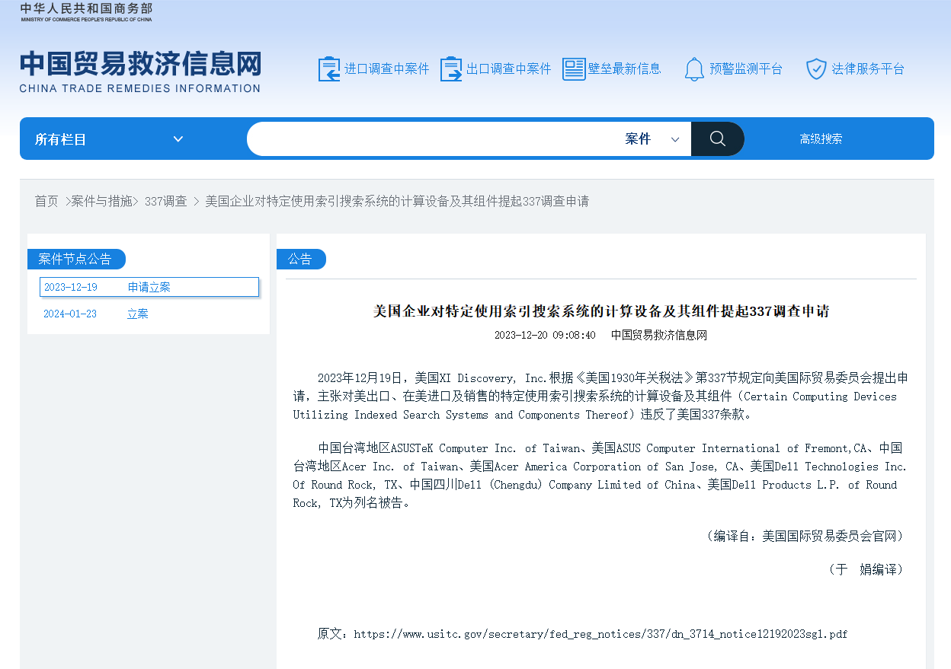
Task: Select the 2023-12-19 申请立案 node
Action: click(149, 287)
